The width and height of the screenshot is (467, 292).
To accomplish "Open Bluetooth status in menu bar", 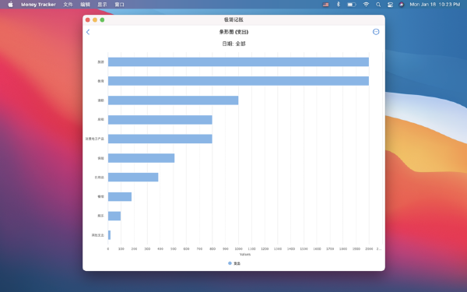I will [338, 4].
